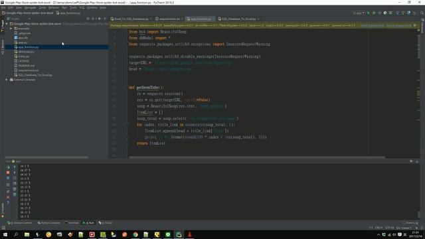Viewport: 425px width, 239px height.
Task: Open the Navigate menu
Action: [30, 7]
